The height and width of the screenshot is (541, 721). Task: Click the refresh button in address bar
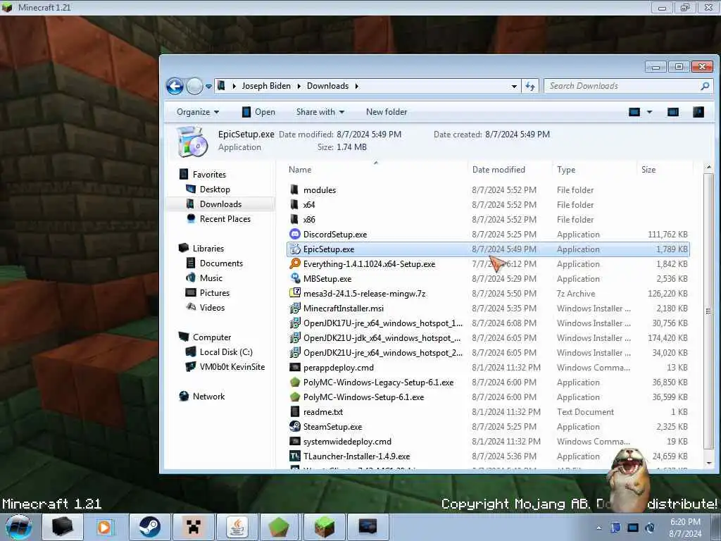pos(530,86)
